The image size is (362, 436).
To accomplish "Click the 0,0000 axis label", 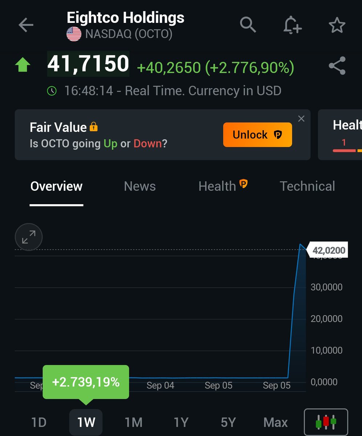I will coord(324,382).
